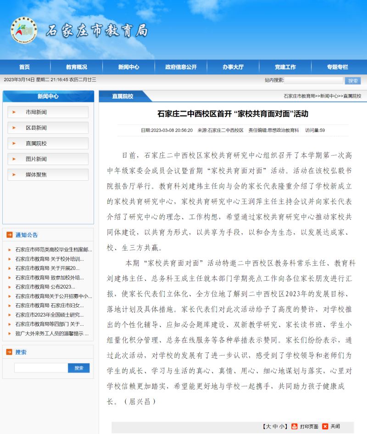This screenshot has height=434, width=367.
Task: Click the print page icon
Action: [x=295, y=426]
